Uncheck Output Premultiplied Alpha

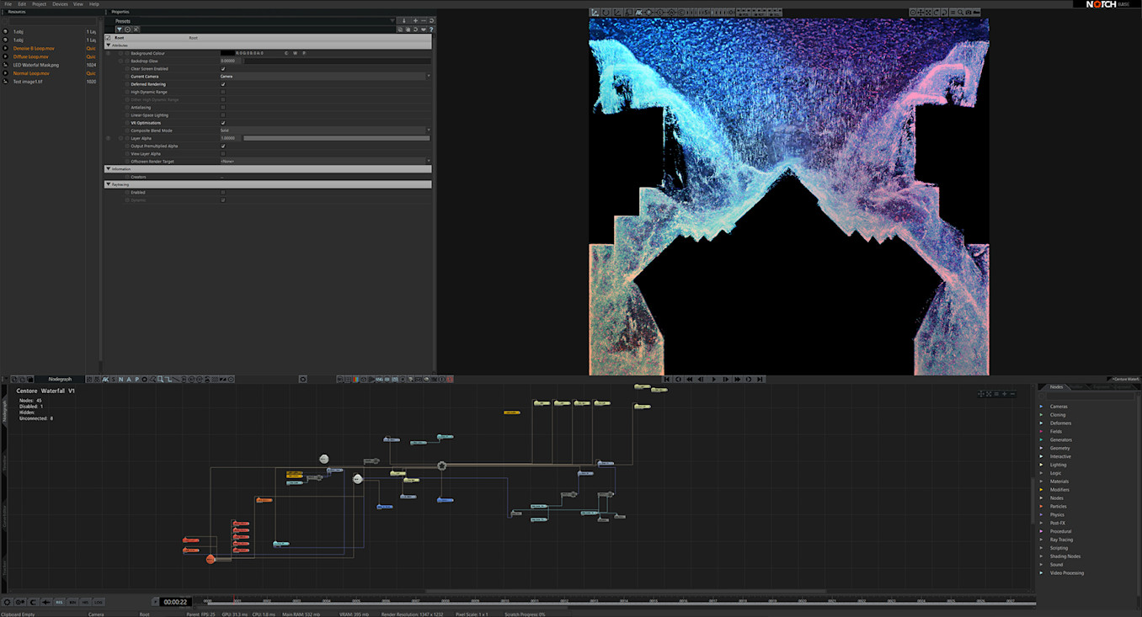[x=223, y=146]
